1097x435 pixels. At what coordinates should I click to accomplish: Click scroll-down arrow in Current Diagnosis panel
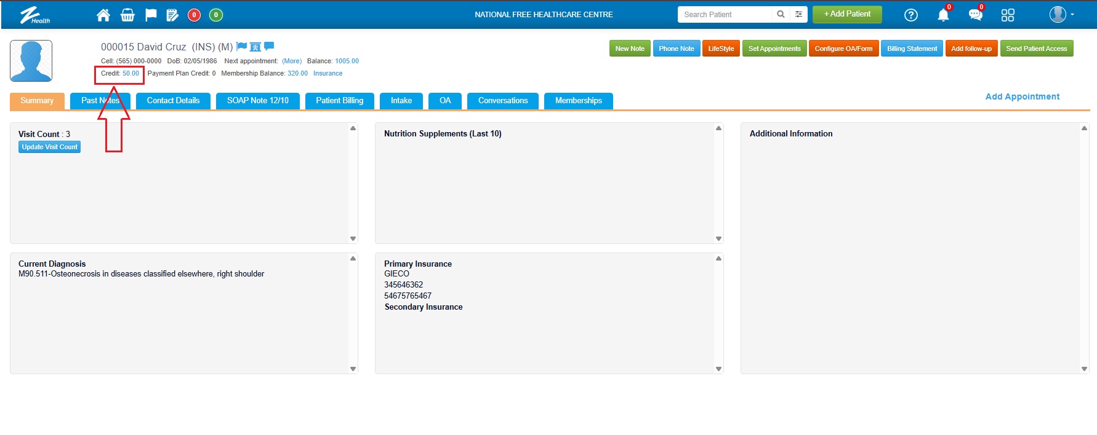point(353,369)
